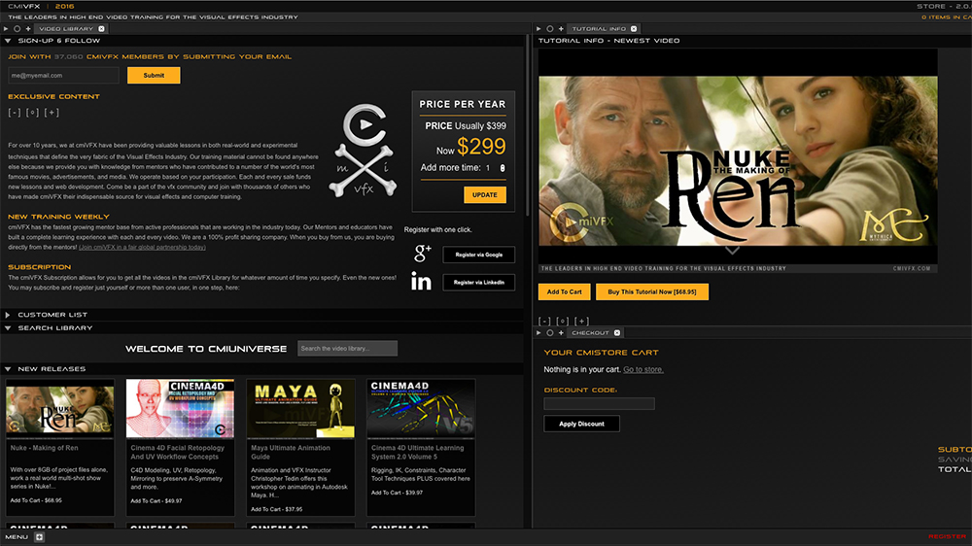Click the plus icon beside Checkout tab
Viewport: 972px width, 546px height.
click(561, 333)
